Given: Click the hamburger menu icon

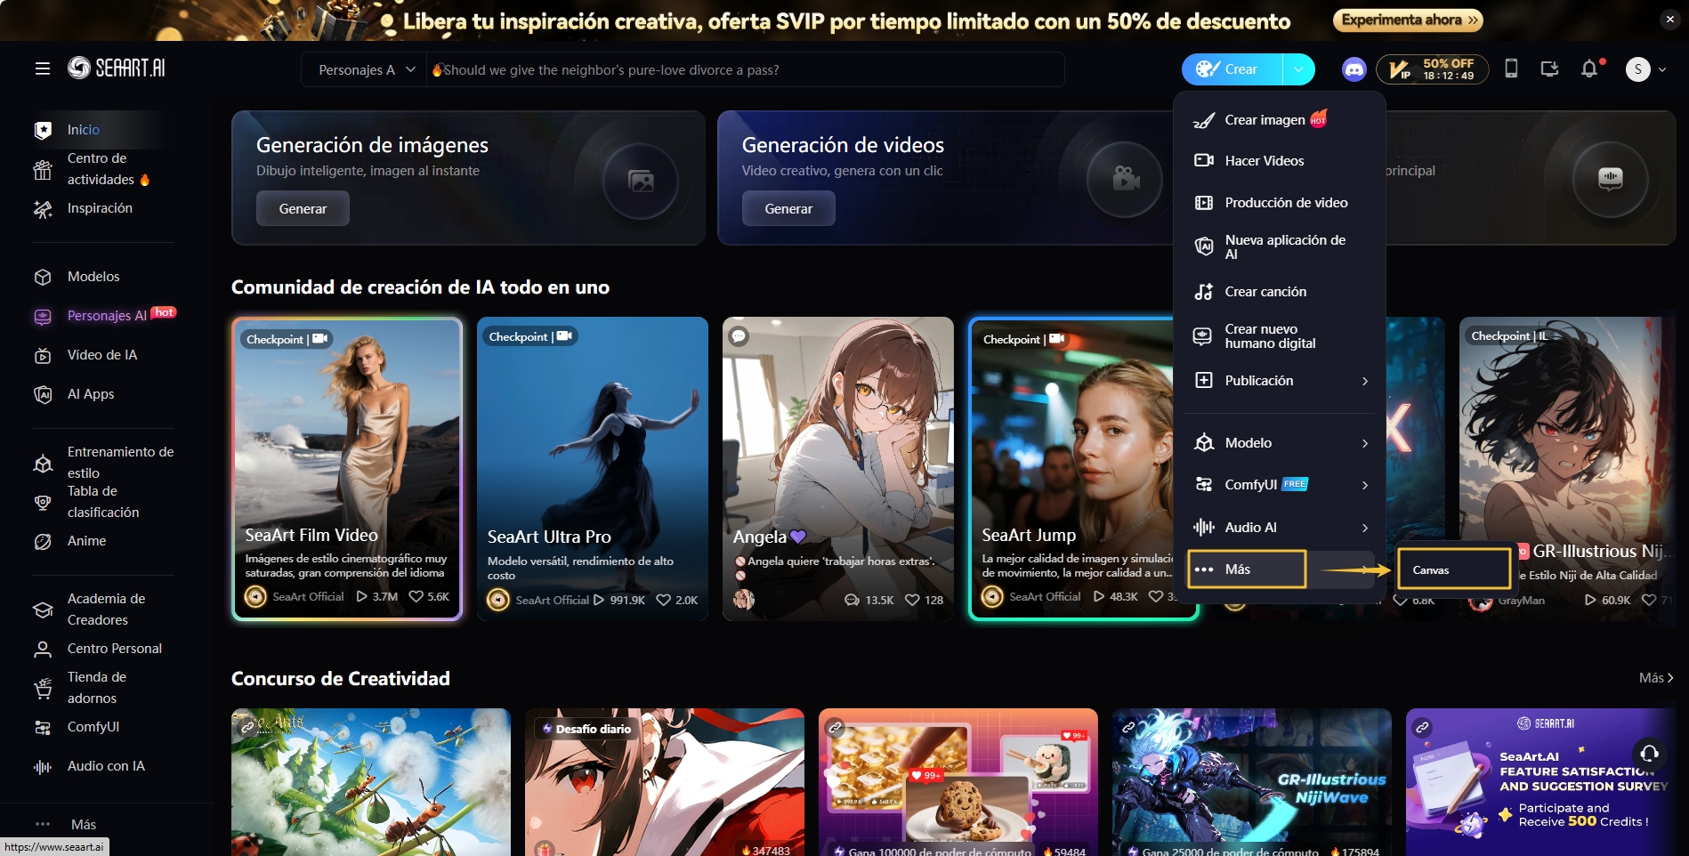Looking at the screenshot, I should pos(43,69).
